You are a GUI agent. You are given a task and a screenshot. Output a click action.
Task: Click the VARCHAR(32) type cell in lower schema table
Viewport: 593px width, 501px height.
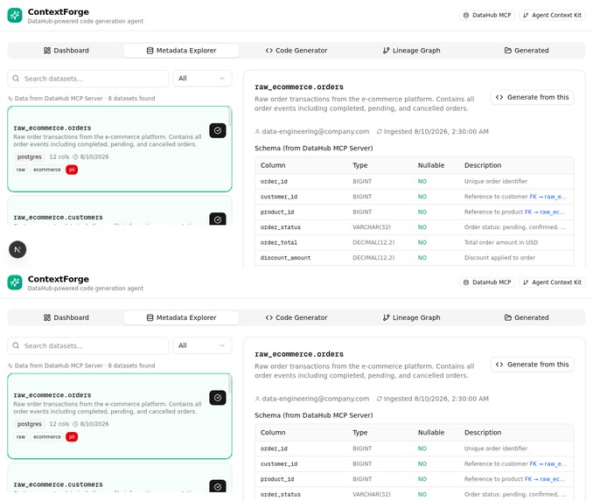point(372,494)
